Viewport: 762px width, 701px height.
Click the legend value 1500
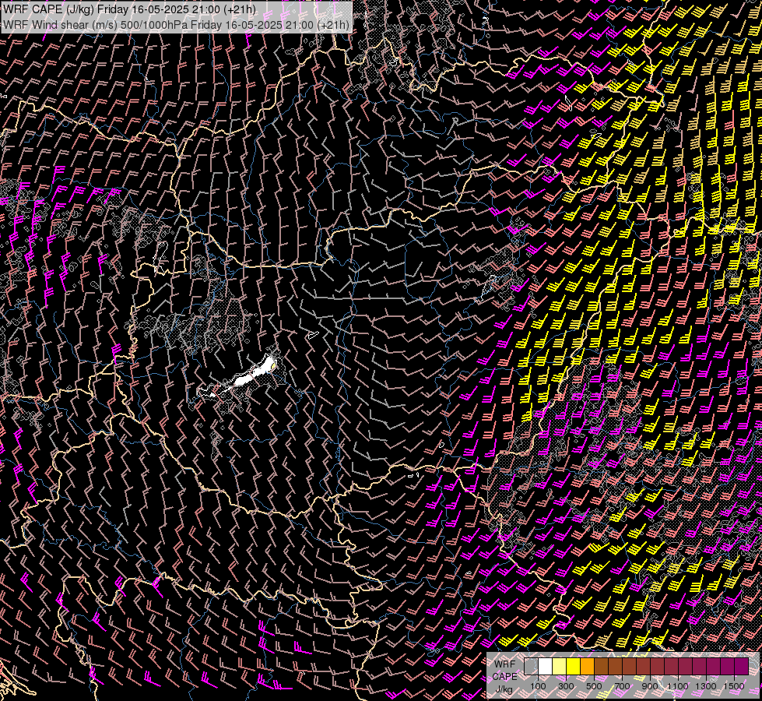734,686
